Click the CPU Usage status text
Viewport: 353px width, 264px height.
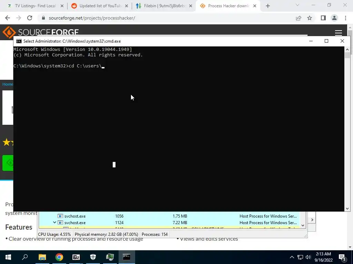click(x=54, y=234)
